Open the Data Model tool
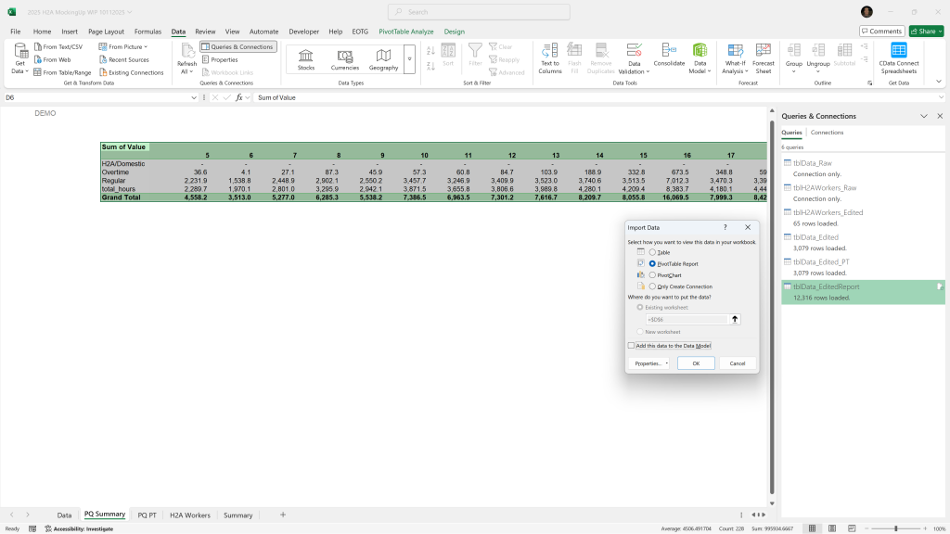The image size is (950, 534). tap(700, 58)
